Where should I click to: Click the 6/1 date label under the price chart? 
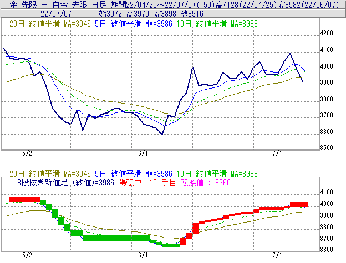point(143,153)
